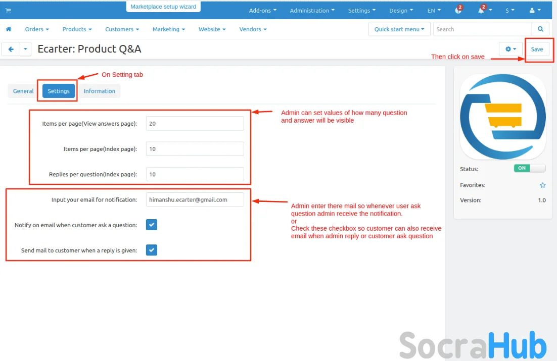Open the $ currency dropdown
Viewport: 557px width, 361px height.
point(510,10)
